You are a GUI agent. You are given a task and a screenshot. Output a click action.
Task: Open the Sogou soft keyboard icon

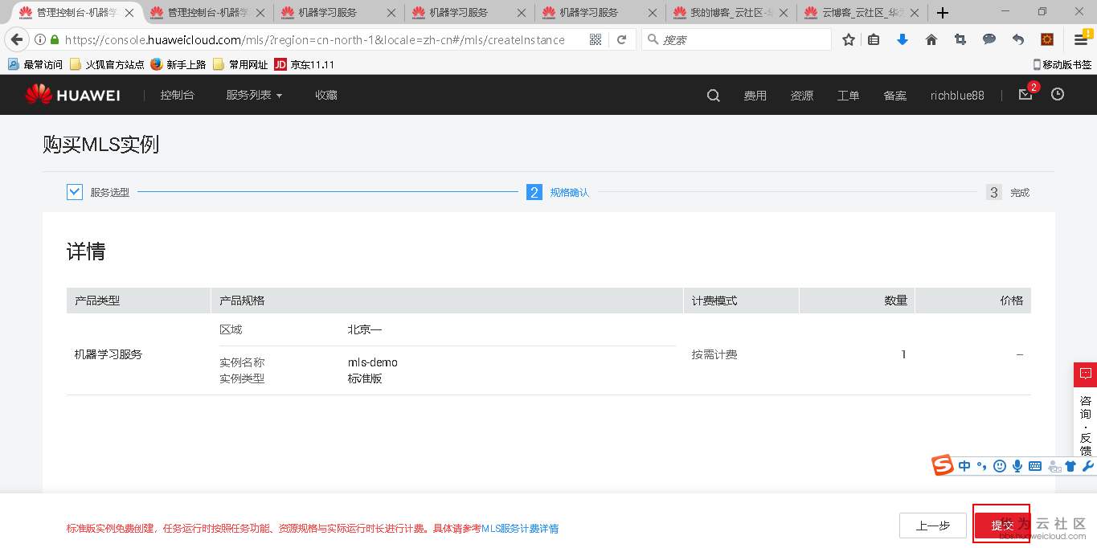(x=1035, y=466)
